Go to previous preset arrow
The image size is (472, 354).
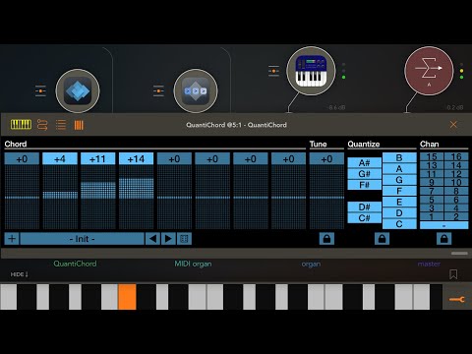[152, 239]
